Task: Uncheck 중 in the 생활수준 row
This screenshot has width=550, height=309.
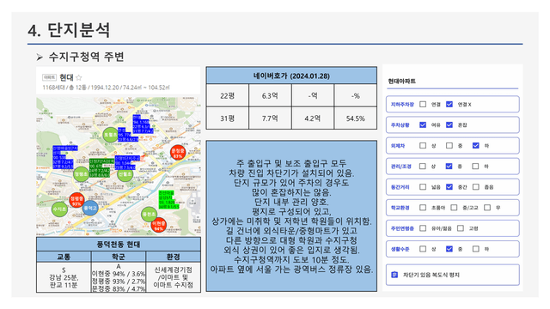Action: tap(449, 249)
